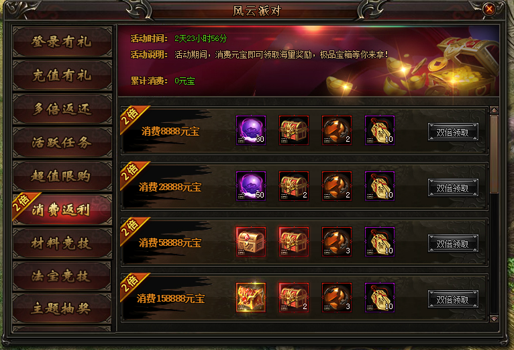Click purple orb with 50 count

[x=251, y=186]
